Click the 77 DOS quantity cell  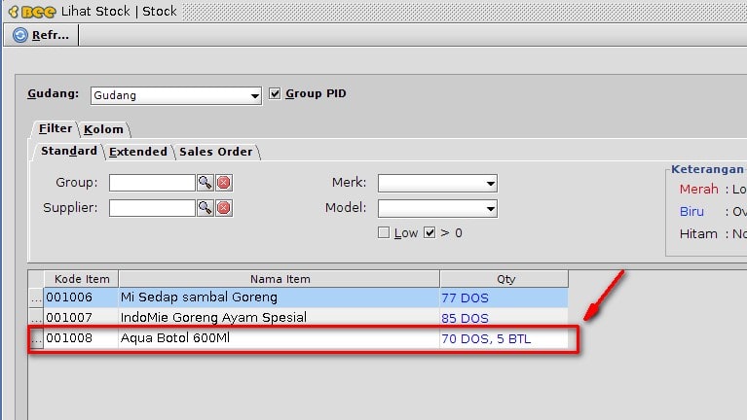click(504, 297)
